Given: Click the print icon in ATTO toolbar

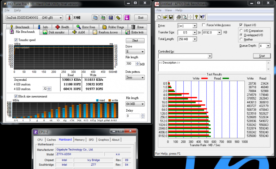Looking at the screenshot, I should (179, 17).
